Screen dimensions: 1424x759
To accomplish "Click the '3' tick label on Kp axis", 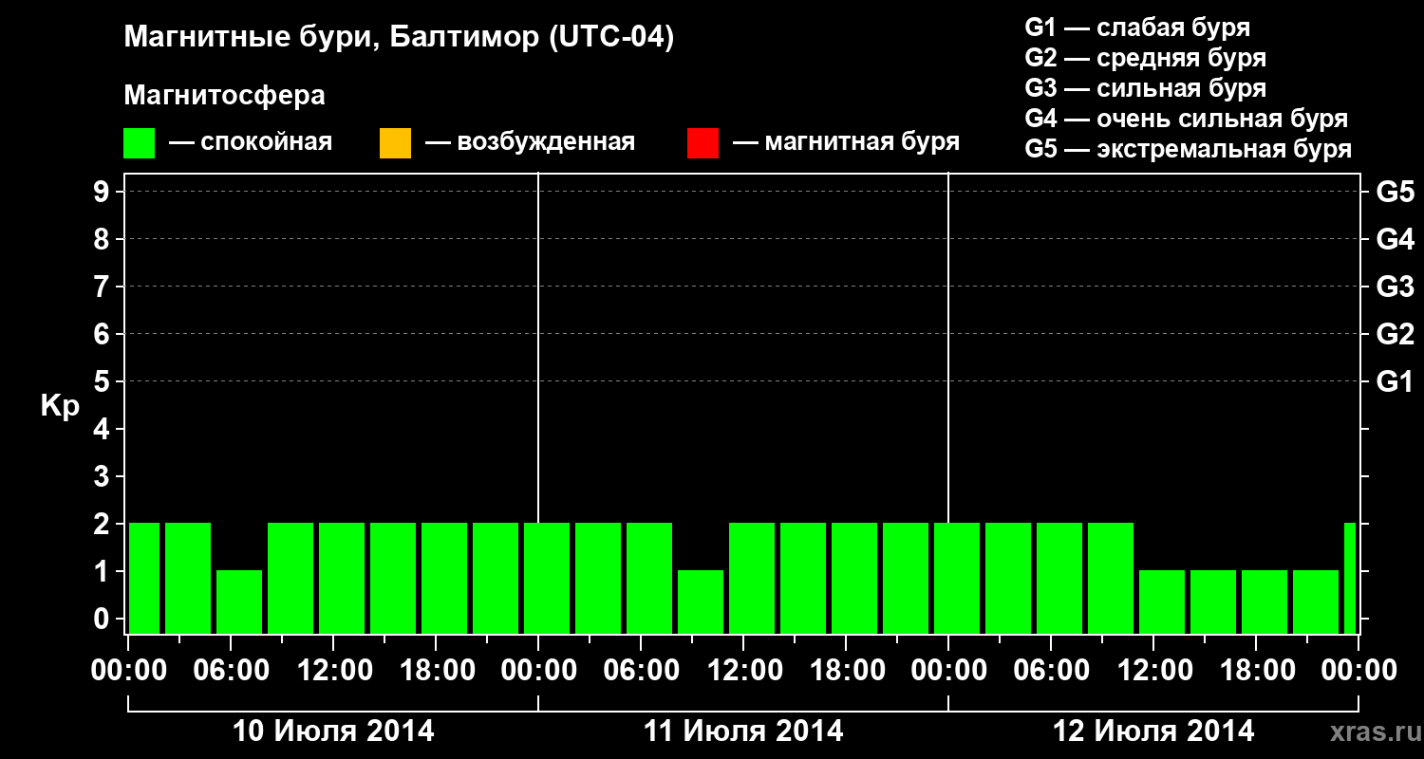I will tap(103, 476).
